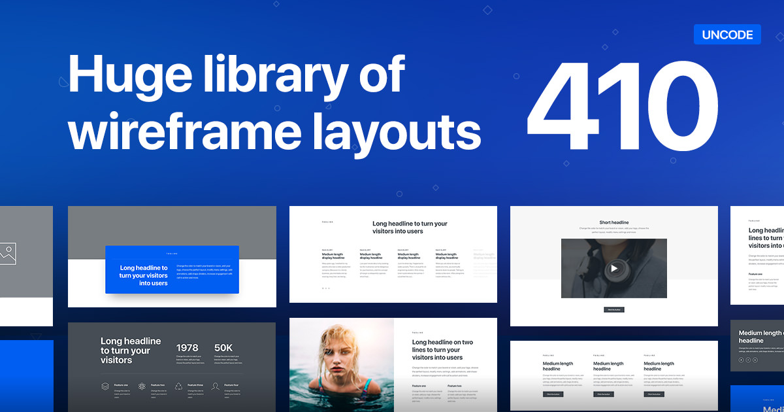
Task: Click the pagination dots under the blog articles
Action: (x=325, y=288)
